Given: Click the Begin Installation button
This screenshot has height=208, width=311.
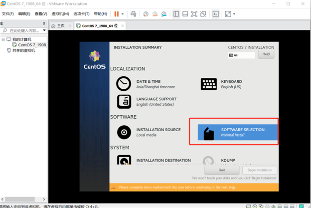Looking at the screenshot, I should coord(260,170).
